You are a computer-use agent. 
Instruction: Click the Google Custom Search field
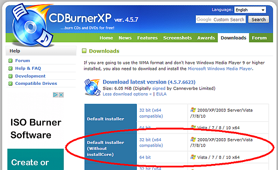pyautogui.click(x=221, y=19)
